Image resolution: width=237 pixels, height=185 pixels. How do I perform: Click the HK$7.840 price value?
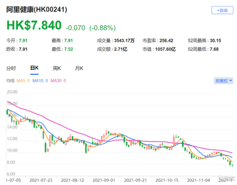[34, 25]
